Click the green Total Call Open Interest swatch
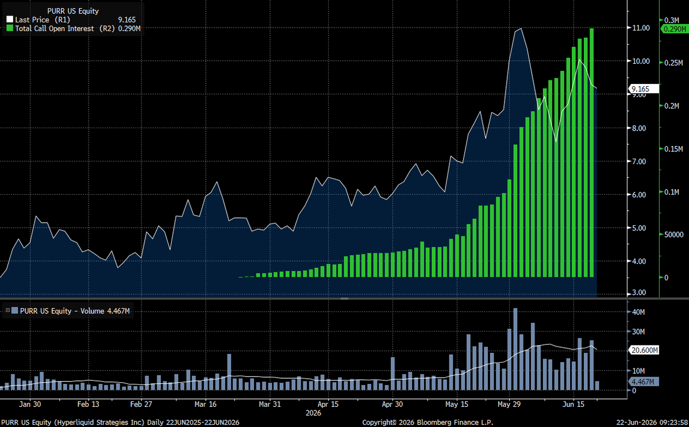The height and width of the screenshot is (427, 689). point(10,28)
